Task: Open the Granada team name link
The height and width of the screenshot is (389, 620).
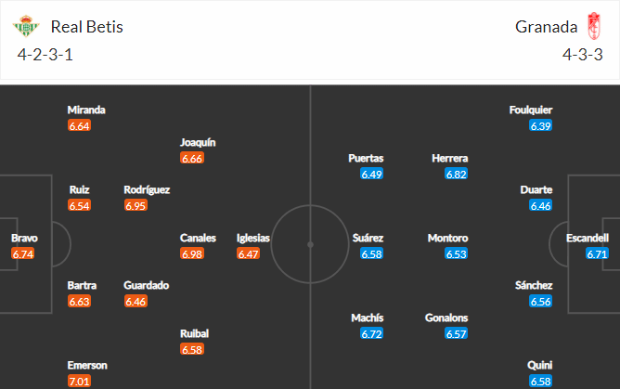Action: tap(546, 27)
